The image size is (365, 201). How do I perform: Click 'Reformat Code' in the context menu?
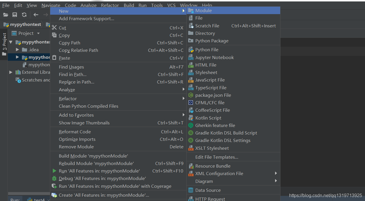tap(75, 132)
